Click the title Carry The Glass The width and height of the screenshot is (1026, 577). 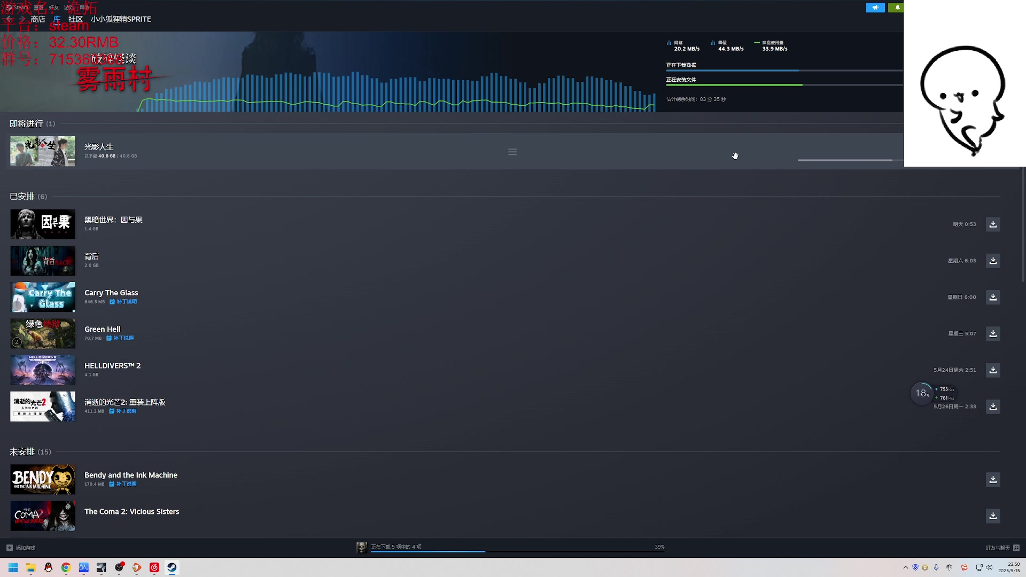coord(111,293)
